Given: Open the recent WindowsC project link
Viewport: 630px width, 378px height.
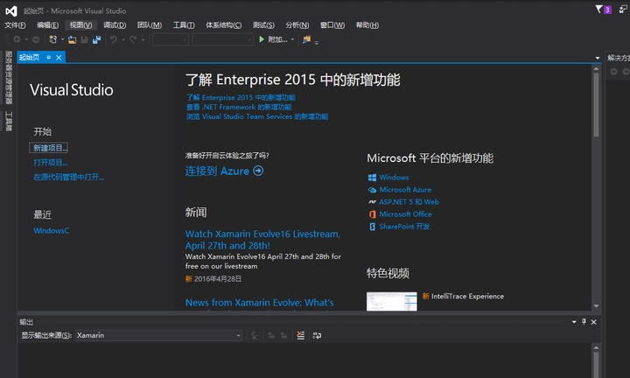Looking at the screenshot, I should (x=51, y=231).
